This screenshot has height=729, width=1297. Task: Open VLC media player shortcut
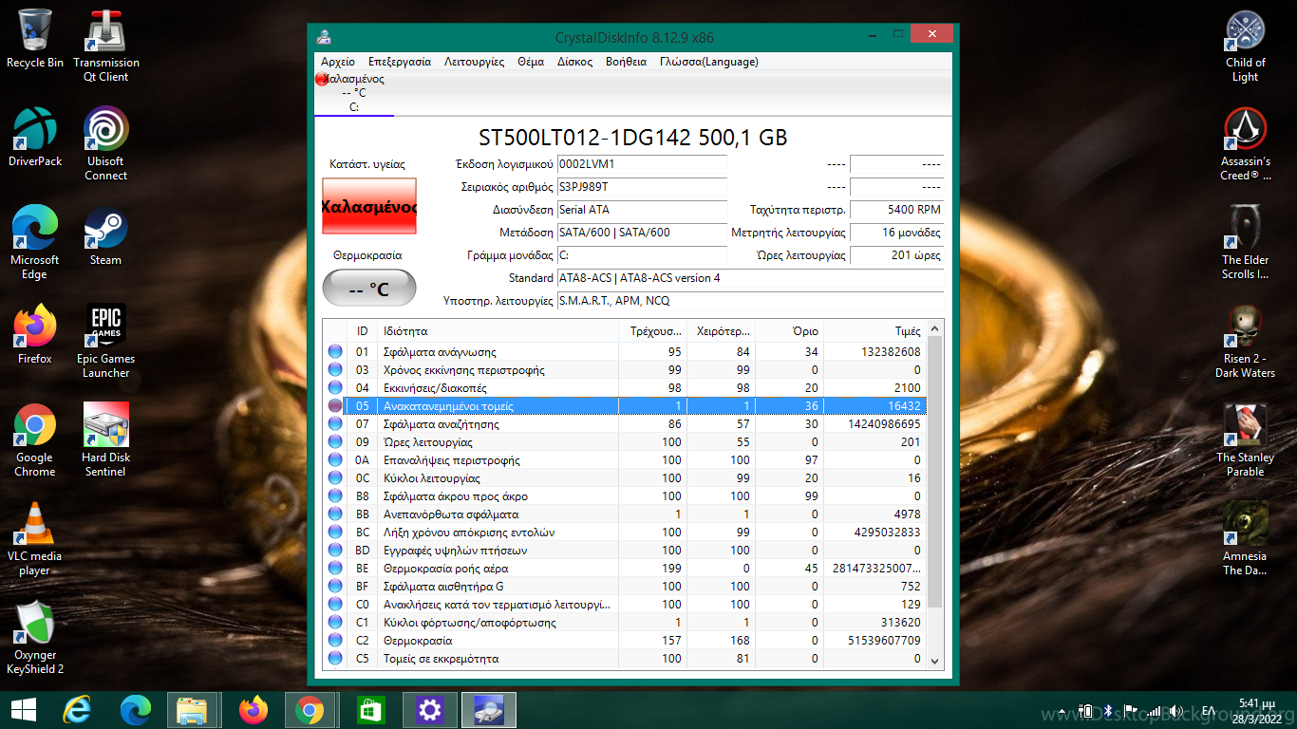tap(35, 537)
